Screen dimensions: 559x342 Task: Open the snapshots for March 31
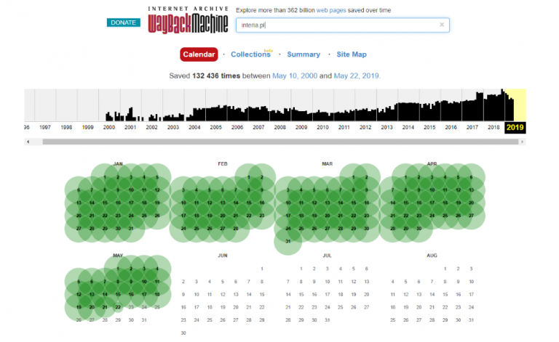pos(288,241)
